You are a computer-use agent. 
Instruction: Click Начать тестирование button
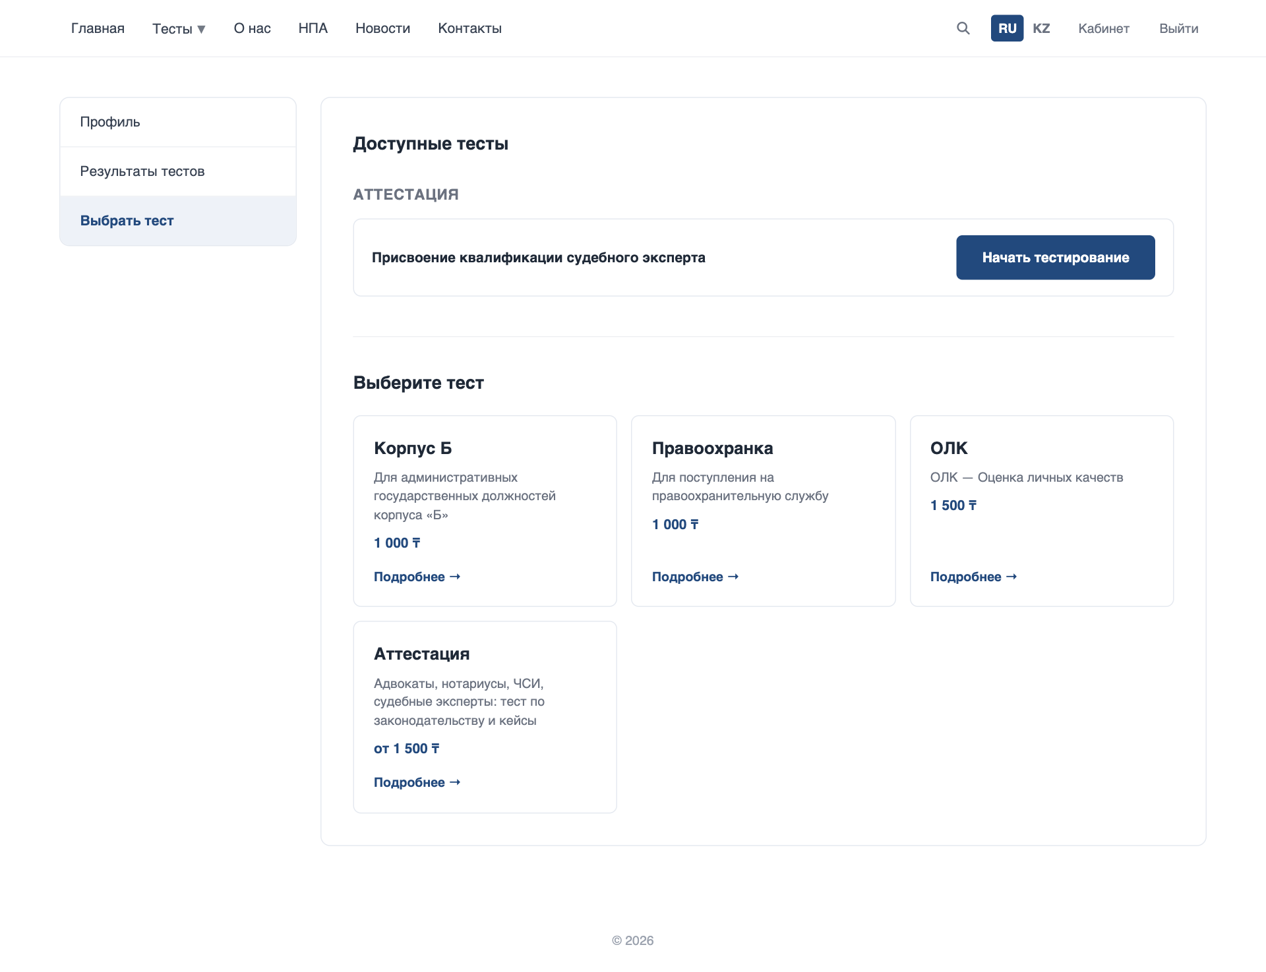[x=1055, y=258]
